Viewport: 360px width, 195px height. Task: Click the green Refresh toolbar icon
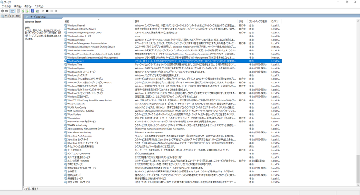click(23, 11)
